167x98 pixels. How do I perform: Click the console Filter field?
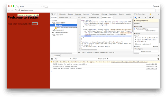(x=85, y=59)
